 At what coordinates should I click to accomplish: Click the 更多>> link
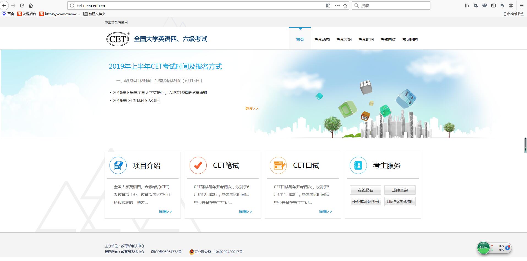pyautogui.click(x=252, y=109)
